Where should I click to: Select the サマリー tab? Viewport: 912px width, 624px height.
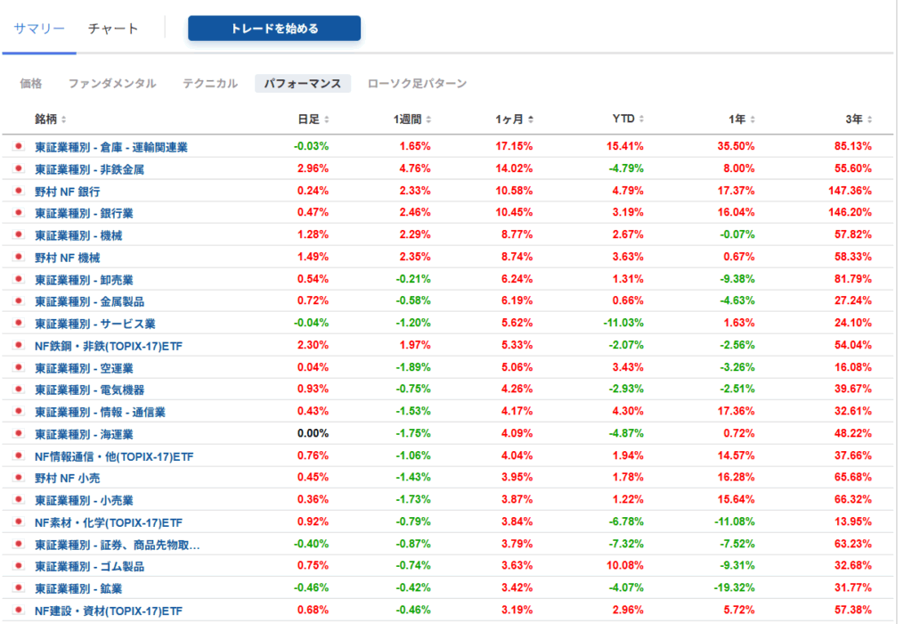pos(39,29)
